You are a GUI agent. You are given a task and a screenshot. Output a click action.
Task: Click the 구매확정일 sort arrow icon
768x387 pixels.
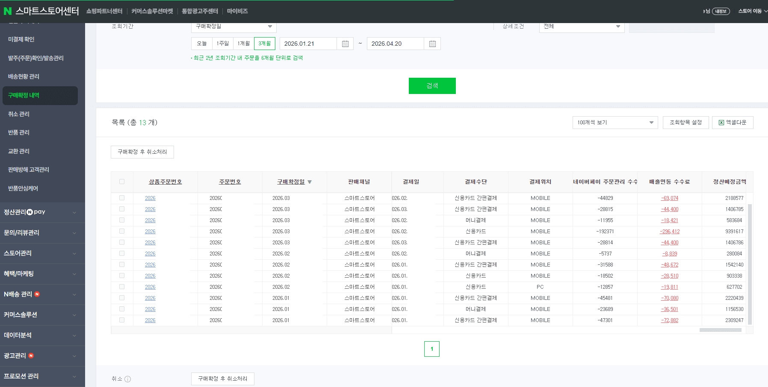tap(310, 182)
